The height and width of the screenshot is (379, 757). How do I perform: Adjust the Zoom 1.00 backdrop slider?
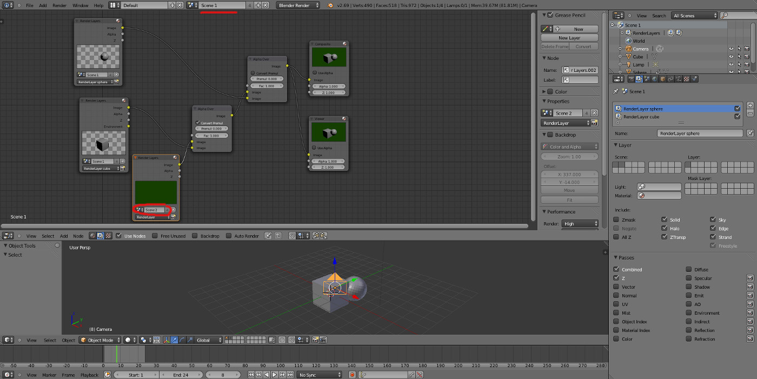(569, 156)
